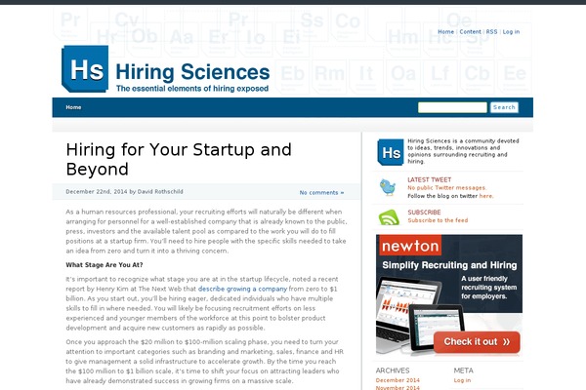
Task: Open the Home link in top-right menu
Action: pos(445,32)
